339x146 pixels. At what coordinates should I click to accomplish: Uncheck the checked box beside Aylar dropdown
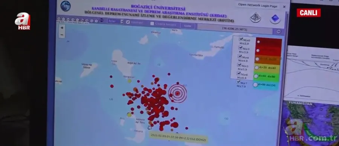point(128,22)
